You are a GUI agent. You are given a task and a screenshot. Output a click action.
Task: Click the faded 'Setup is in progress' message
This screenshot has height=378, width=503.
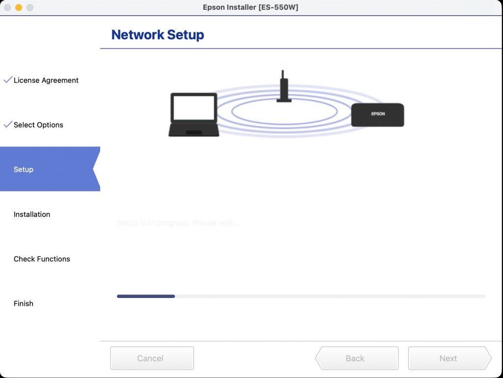pyautogui.click(x=178, y=223)
